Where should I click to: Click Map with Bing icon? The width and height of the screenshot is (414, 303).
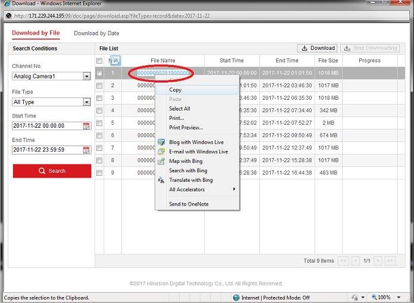click(x=161, y=161)
